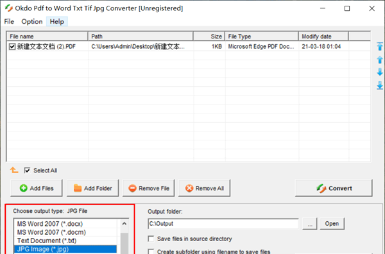This screenshot has height=254, width=385.
Task: Browse output folder with the ... button
Action: [x=310, y=224]
